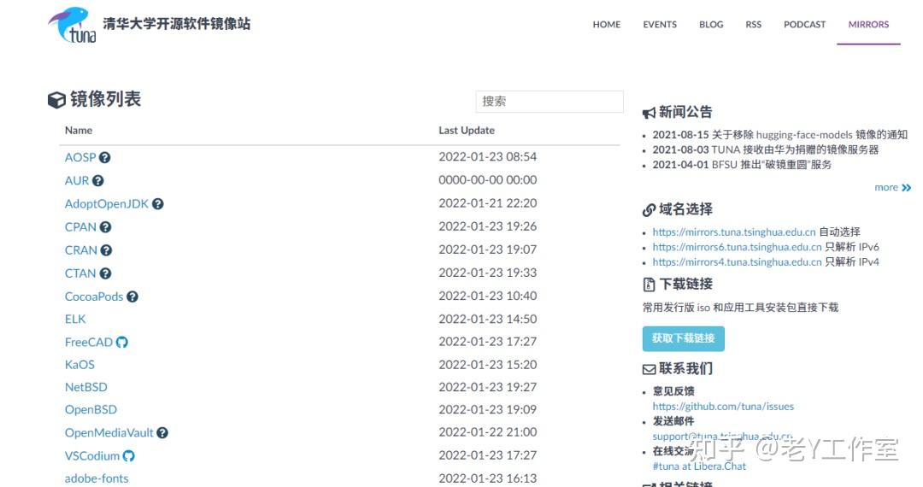The height and width of the screenshot is (487, 923).
Task: Open the OpenMediaVault mirror link
Action: pos(109,433)
